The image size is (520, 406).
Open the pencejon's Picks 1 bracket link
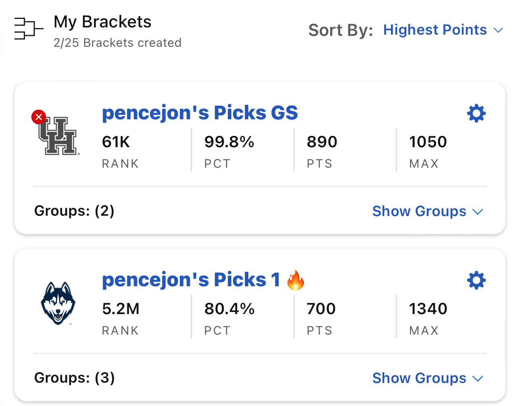[191, 280]
